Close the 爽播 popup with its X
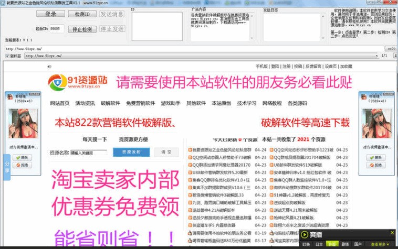 coord(392,232)
